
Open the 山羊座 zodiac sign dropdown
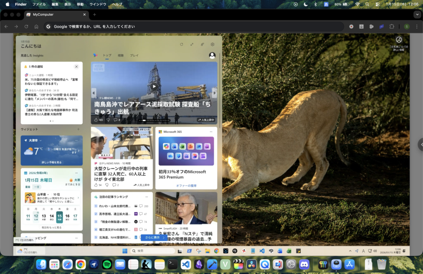point(48,194)
